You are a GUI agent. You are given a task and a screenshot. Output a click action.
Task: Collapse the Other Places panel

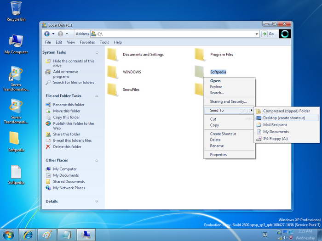(97, 161)
